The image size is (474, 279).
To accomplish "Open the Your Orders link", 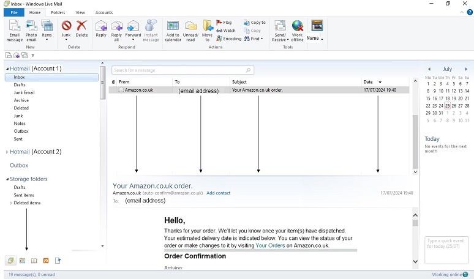I will click(270, 245).
